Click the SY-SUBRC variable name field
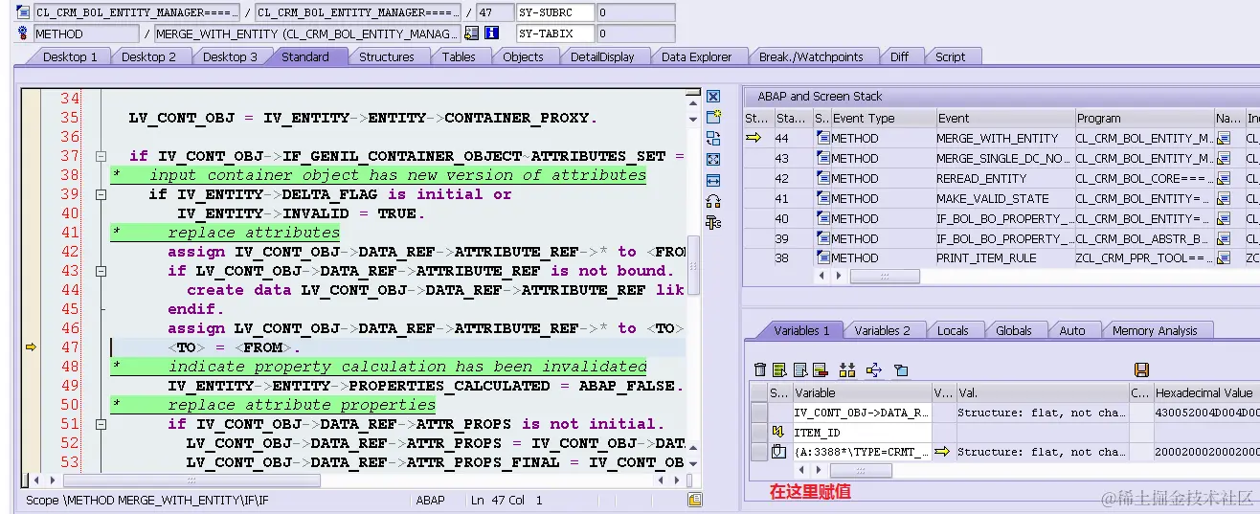Viewport: 1260px width, 514px height. point(554,13)
